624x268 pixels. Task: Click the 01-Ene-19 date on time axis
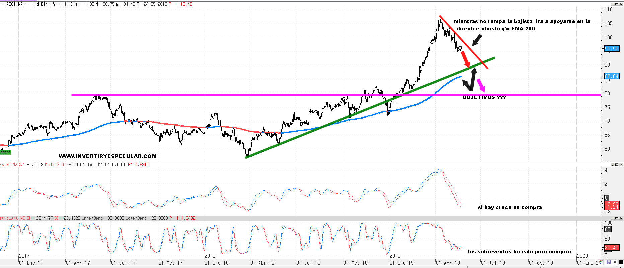(x=402, y=263)
